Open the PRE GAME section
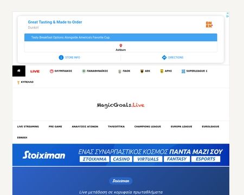The width and height of the screenshot is (244, 195). click(x=55, y=127)
